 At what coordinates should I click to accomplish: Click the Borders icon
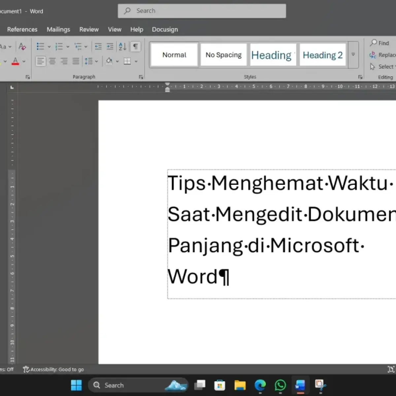[x=127, y=61]
